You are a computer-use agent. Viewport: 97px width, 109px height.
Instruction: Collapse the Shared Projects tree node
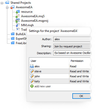2,3
